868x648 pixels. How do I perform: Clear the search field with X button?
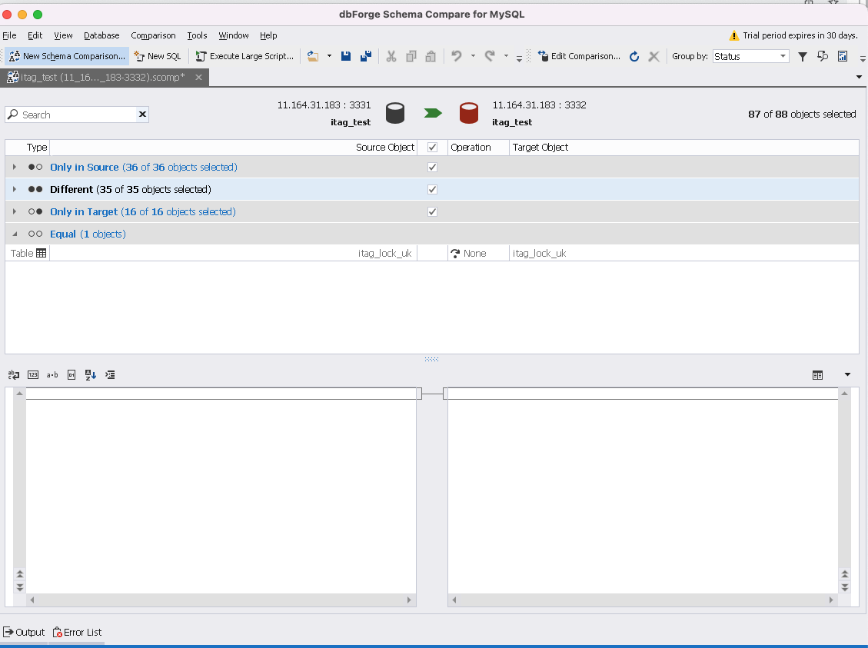coord(142,114)
